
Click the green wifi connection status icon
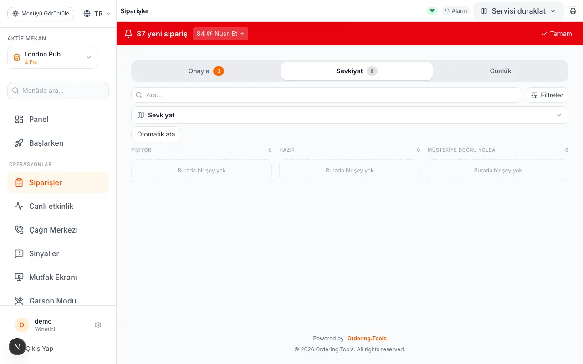pyautogui.click(x=432, y=11)
